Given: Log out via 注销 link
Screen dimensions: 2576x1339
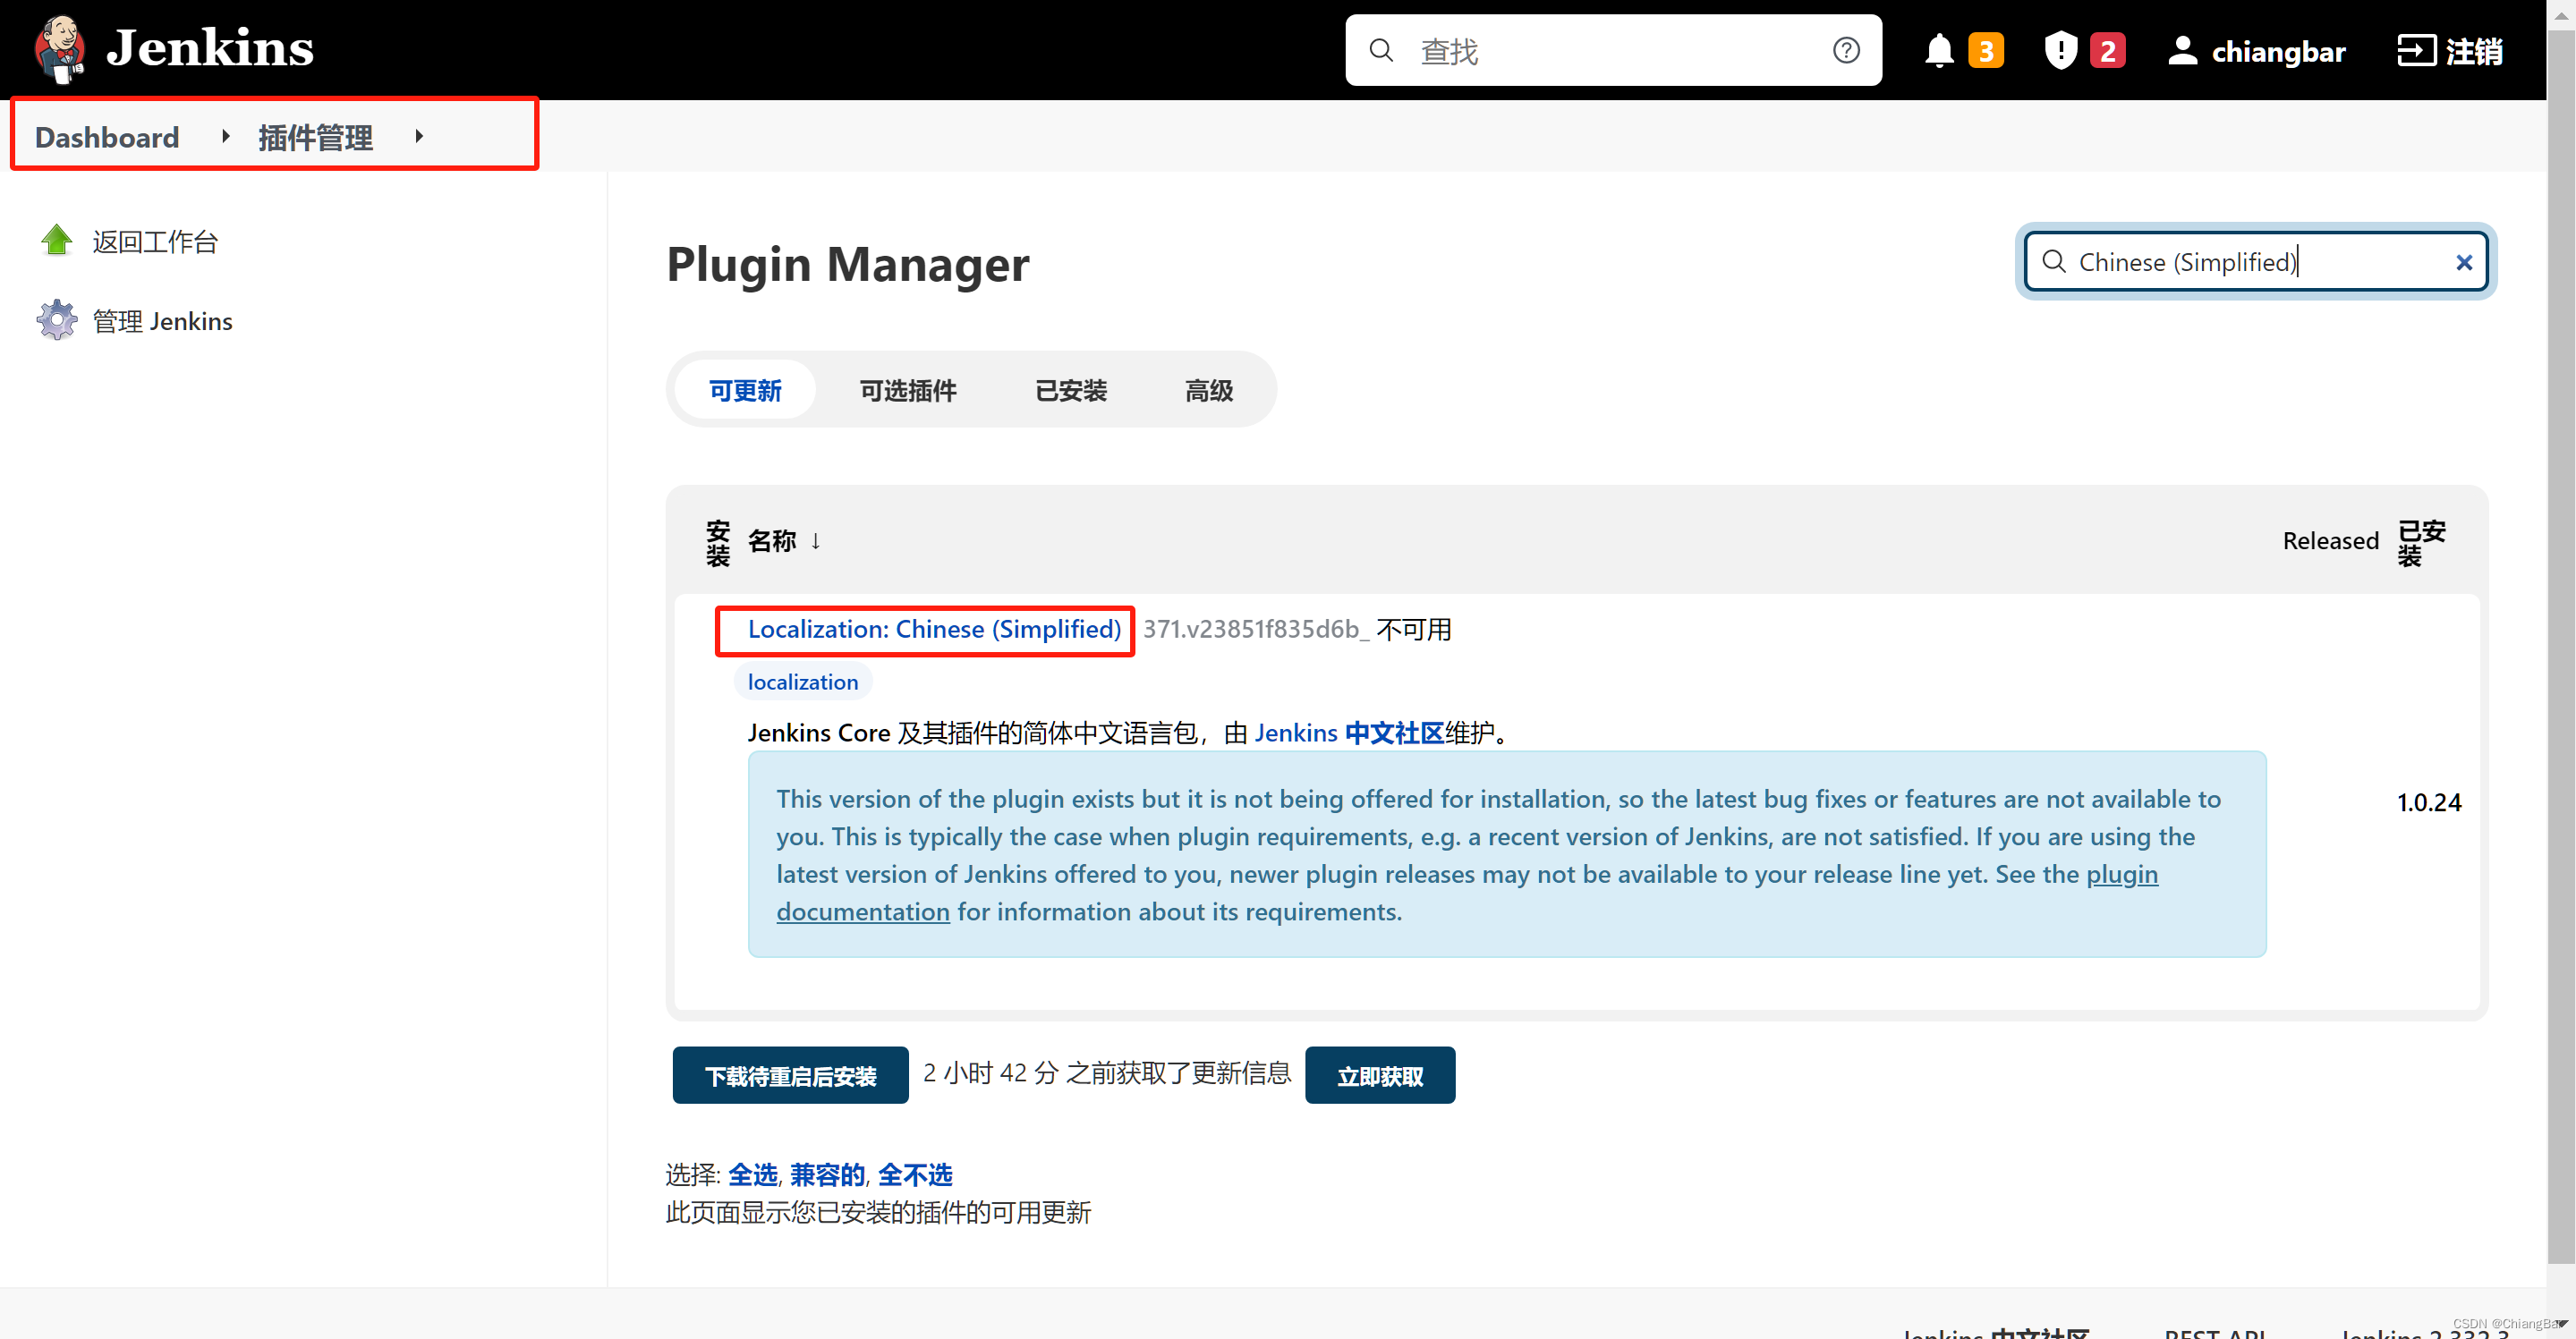Looking at the screenshot, I should [x=2474, y=51].
